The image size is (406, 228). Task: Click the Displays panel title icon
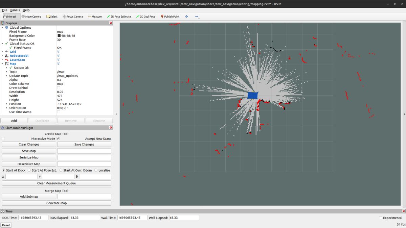[3, 23]
